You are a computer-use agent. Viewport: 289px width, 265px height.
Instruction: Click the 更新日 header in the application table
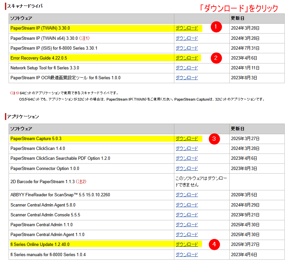pos(238,129)
